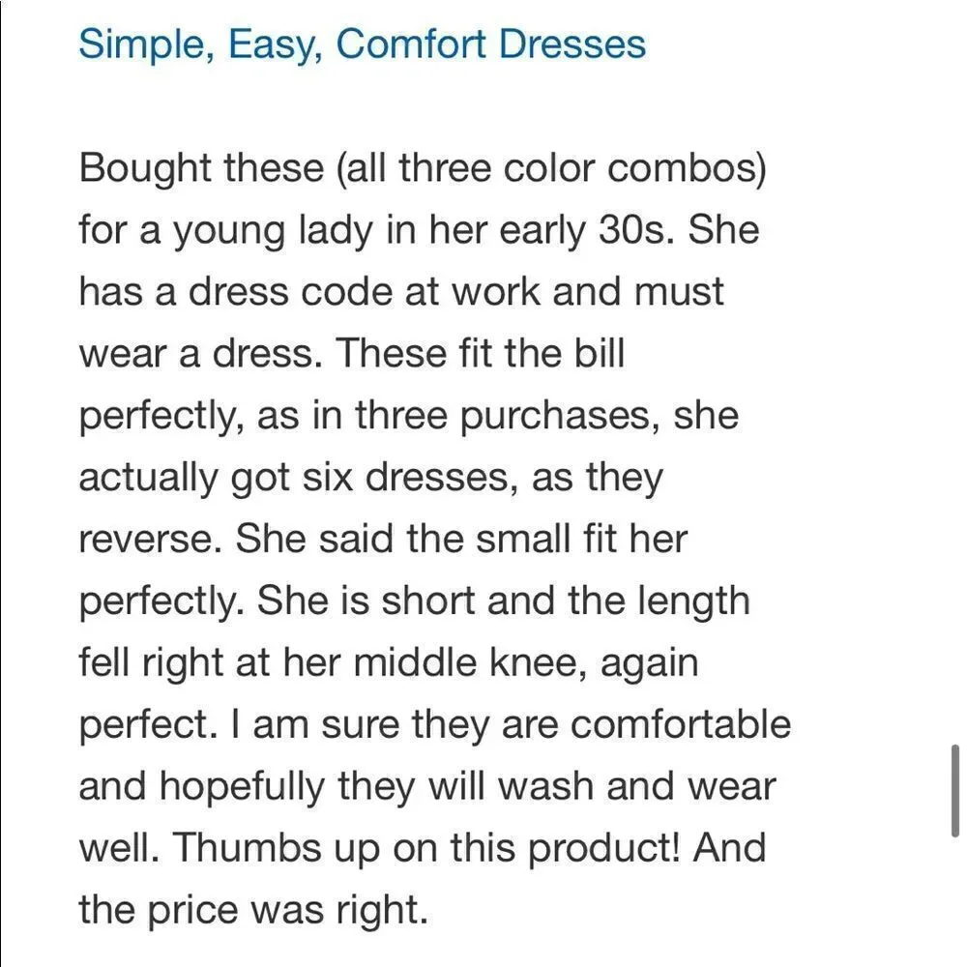Click the word "Simple," in the blue title

[147, 45]
